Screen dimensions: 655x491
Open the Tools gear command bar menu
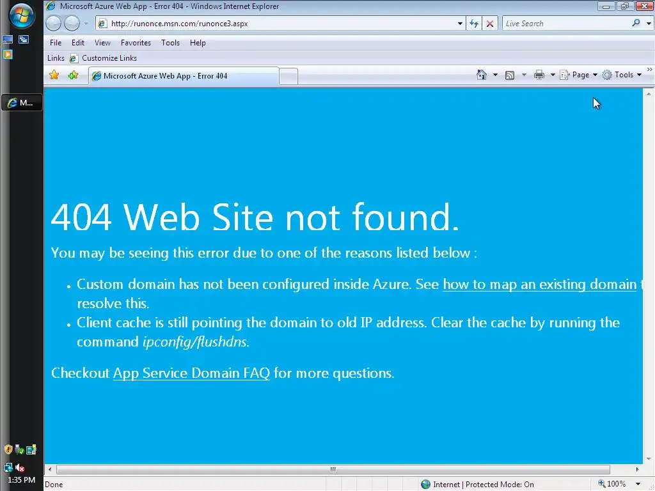pyautogui.click(x=622, y=75)
